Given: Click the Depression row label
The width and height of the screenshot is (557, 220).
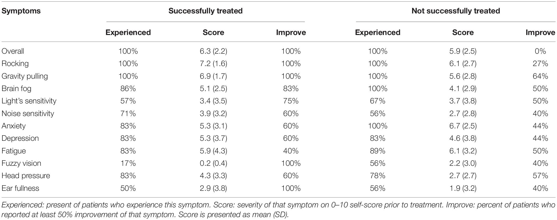Looking at the screenshot, I should [x=20, y=138].
